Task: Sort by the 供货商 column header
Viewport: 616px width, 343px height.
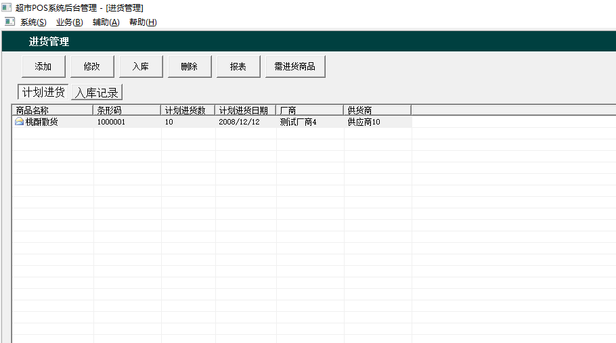Action: click(x=378, y=110)
